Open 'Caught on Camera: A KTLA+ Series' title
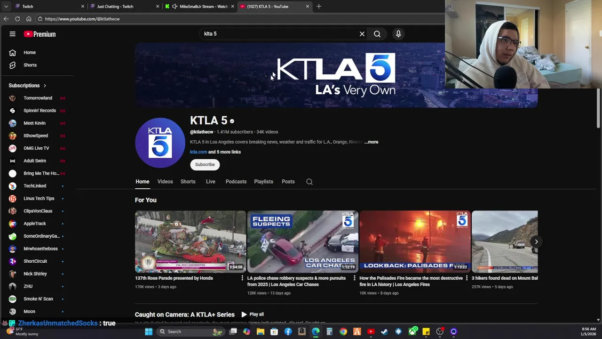This screenshot has width=602, height=339. pyautogui.click(x=184, y=315)
